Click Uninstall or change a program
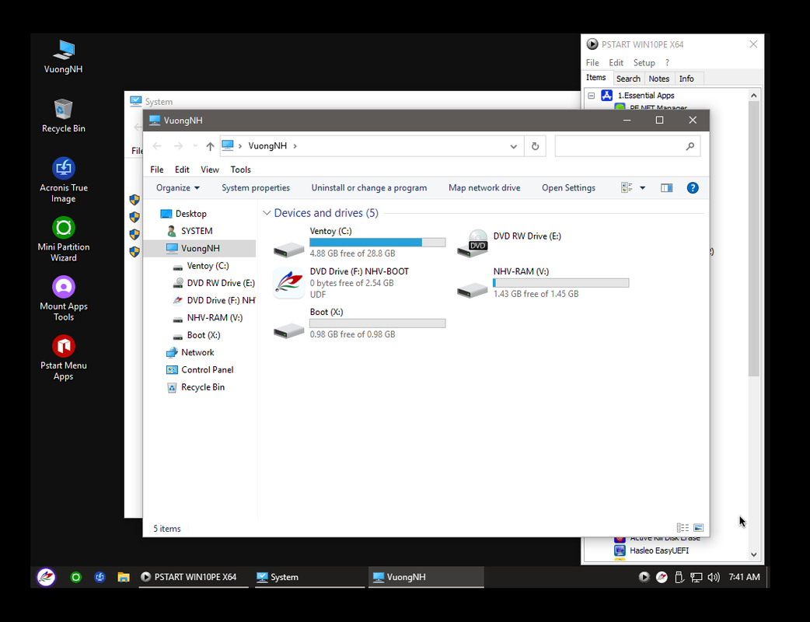Screen dimensions: 810x622 (368, 188)
